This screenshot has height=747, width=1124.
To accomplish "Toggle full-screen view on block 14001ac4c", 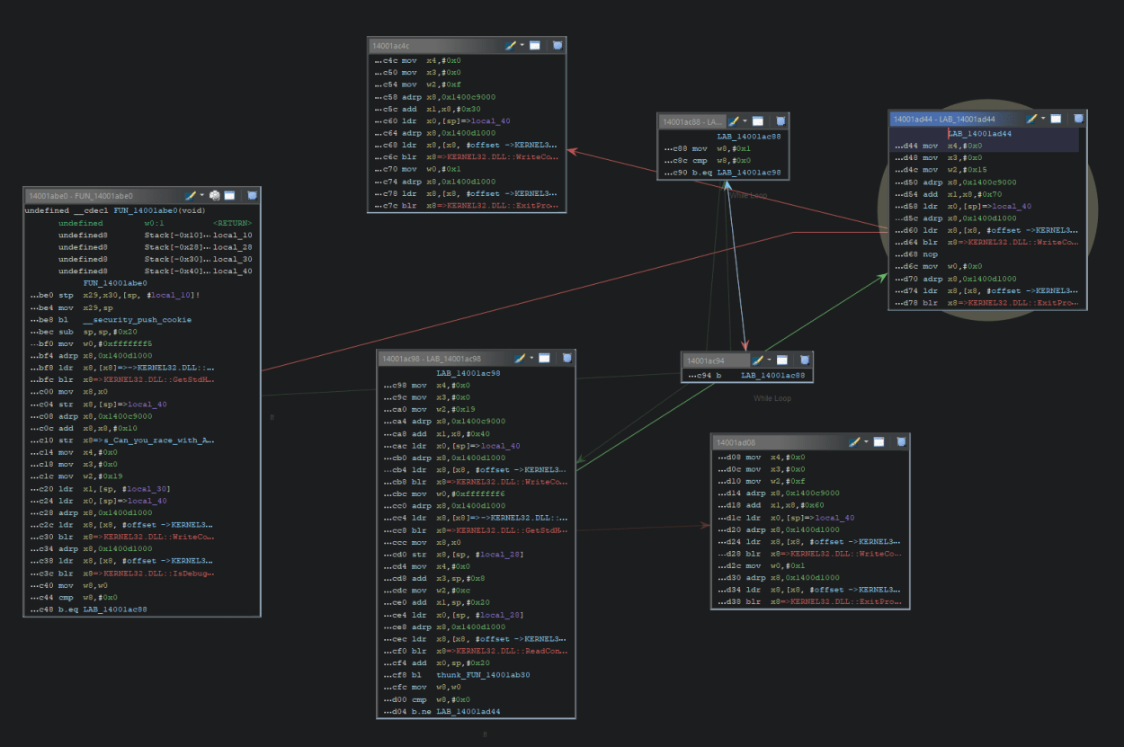I will pos(535,45).
